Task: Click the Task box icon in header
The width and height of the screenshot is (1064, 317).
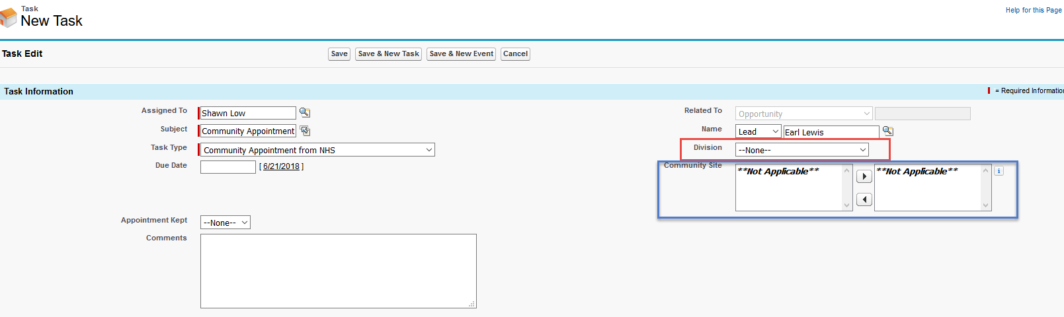Action: click(8, 18)
